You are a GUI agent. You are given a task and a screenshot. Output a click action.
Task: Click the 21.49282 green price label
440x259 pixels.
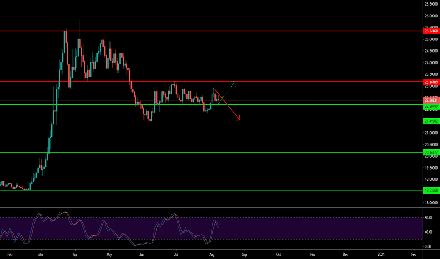pyautogui.click(x=431, y=121)
